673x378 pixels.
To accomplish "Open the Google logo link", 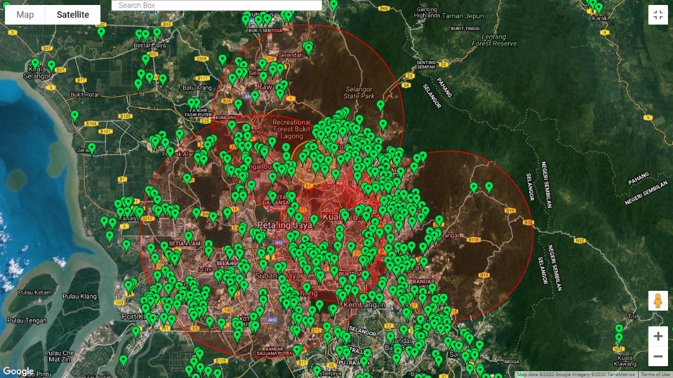I will tap(19, 371).
